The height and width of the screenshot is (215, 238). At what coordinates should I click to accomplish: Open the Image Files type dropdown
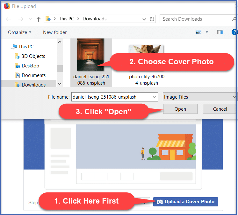[200, 97]
